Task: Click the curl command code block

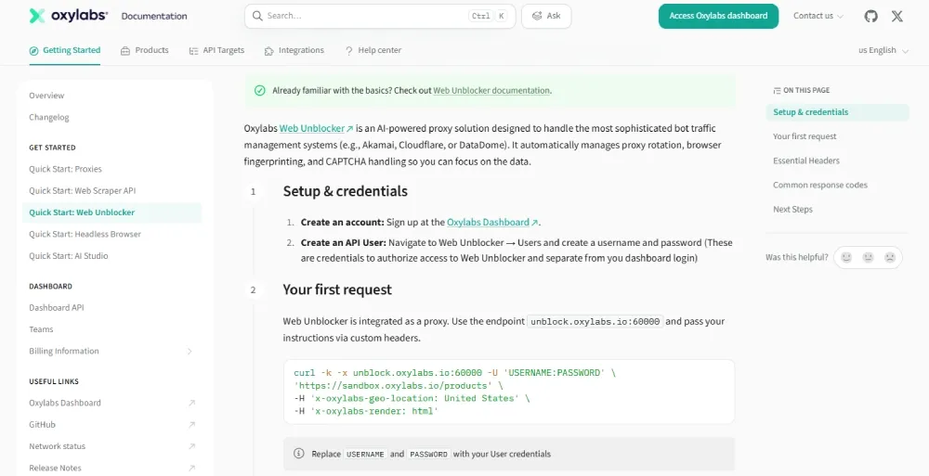Action: click(509, 392)
